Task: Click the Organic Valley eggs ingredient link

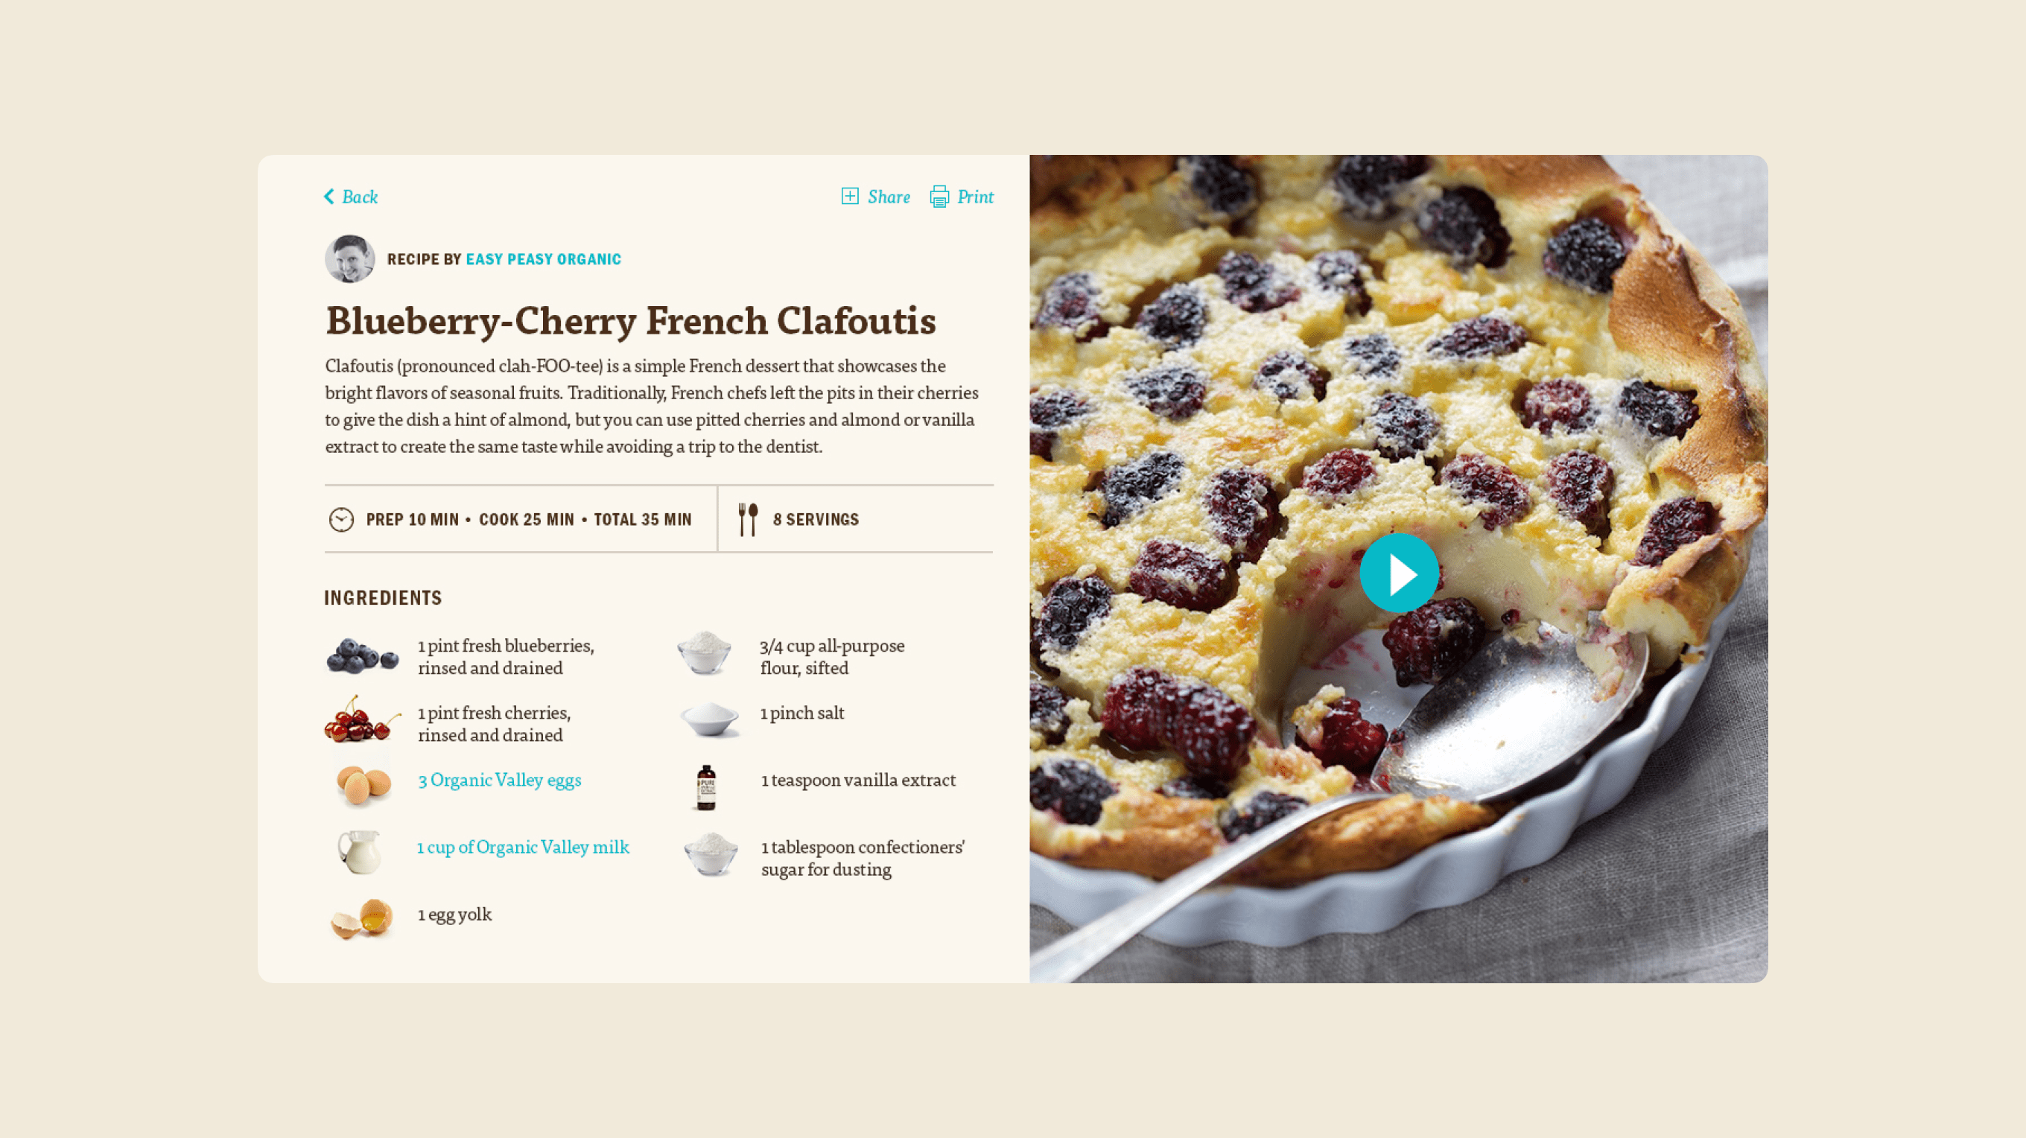Action: click(x=500, y=779)
